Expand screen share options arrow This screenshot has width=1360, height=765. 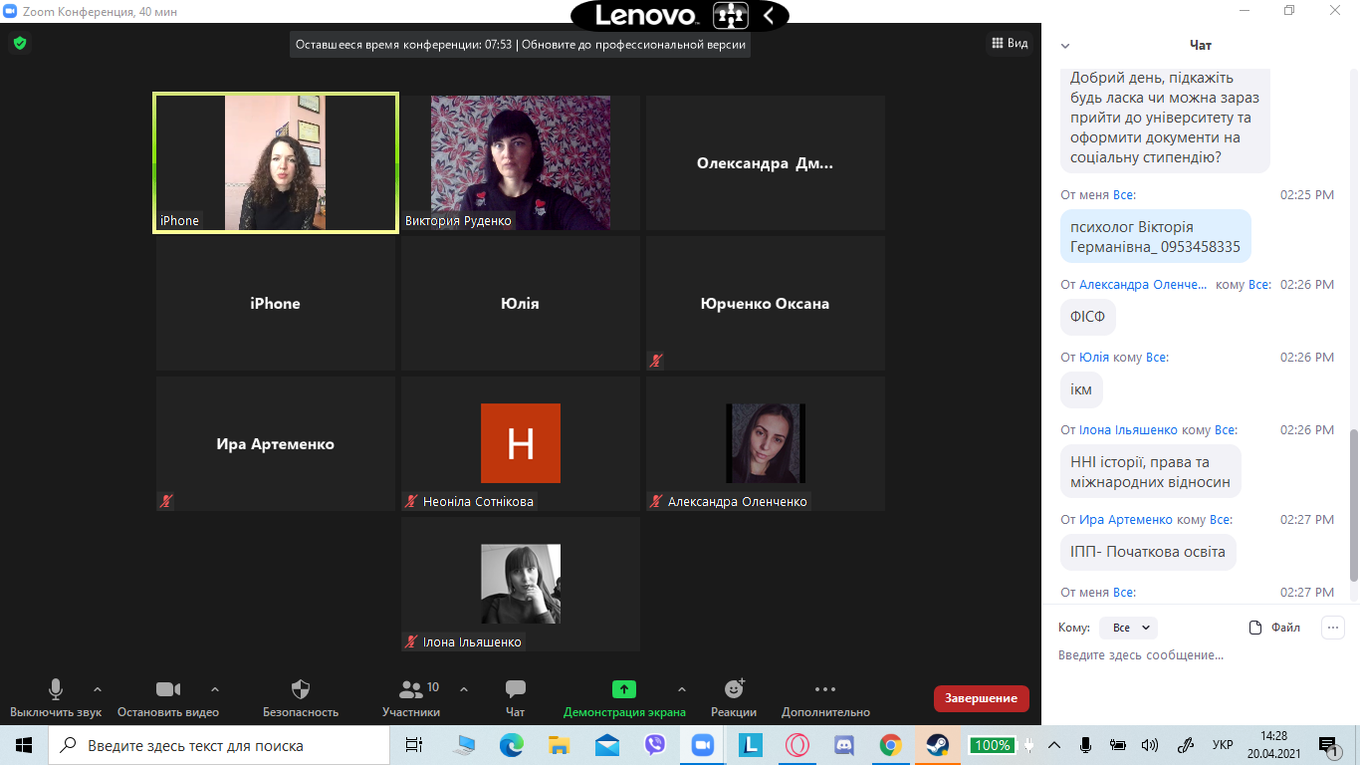point(682,688)
